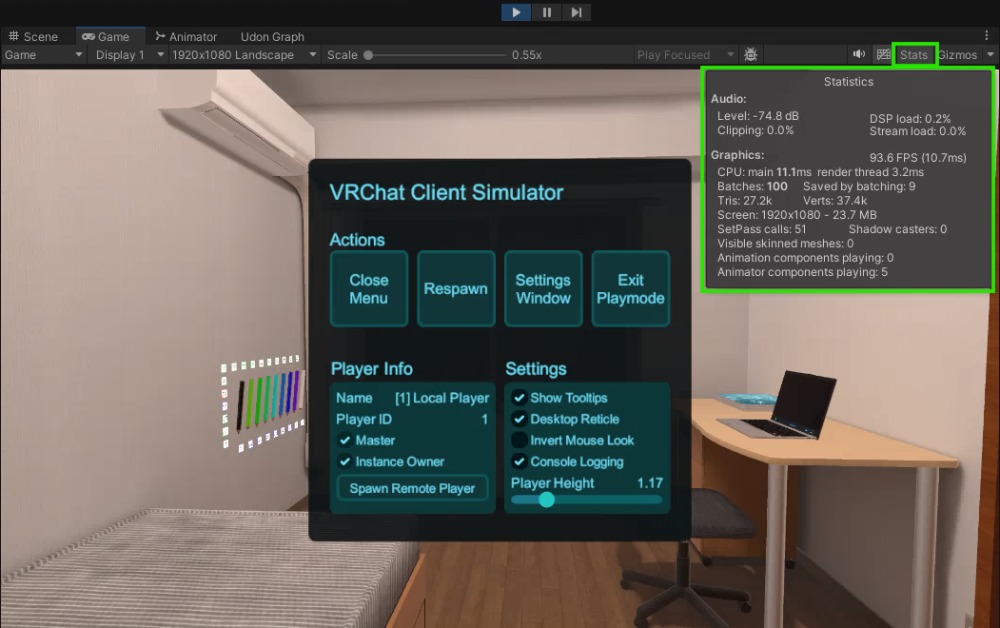Screen dimensions: 1000x628
Task: Click the Player Height slider handle
Action: [546, 500]
